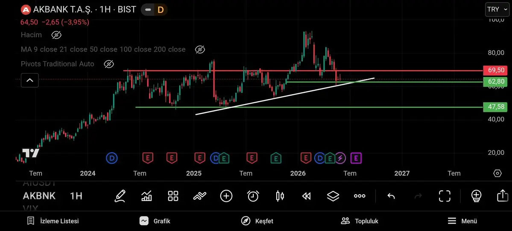
Task: Enter fullscreen with the corner brackets icon
Action: pos(445,196)
